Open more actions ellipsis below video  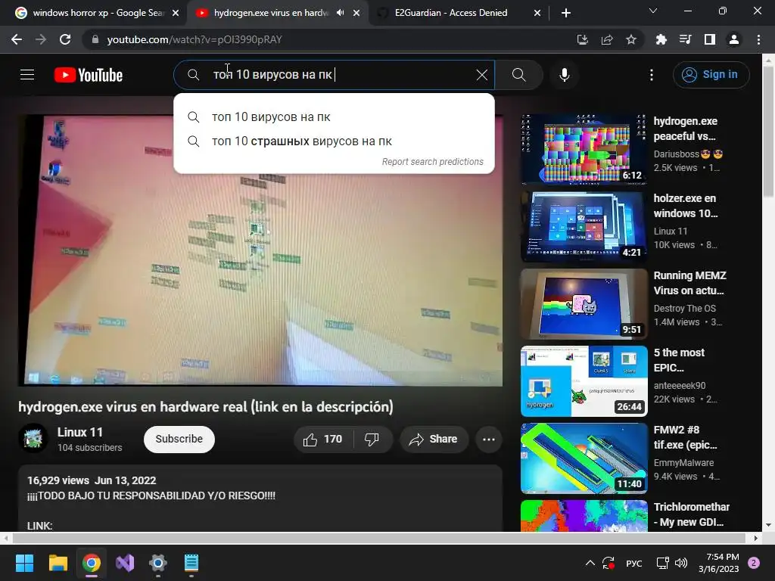click(x=489, y=440)
